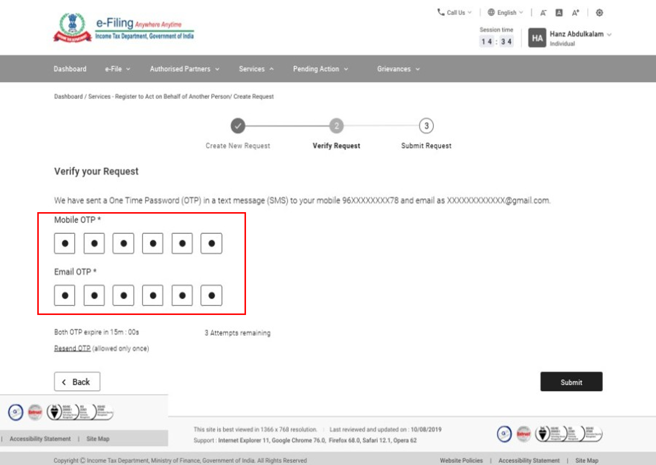Click the step 3 Submit Request circle
Image resolution: width=656 pixels, height=465 pixels.
(x=426, y=126)
